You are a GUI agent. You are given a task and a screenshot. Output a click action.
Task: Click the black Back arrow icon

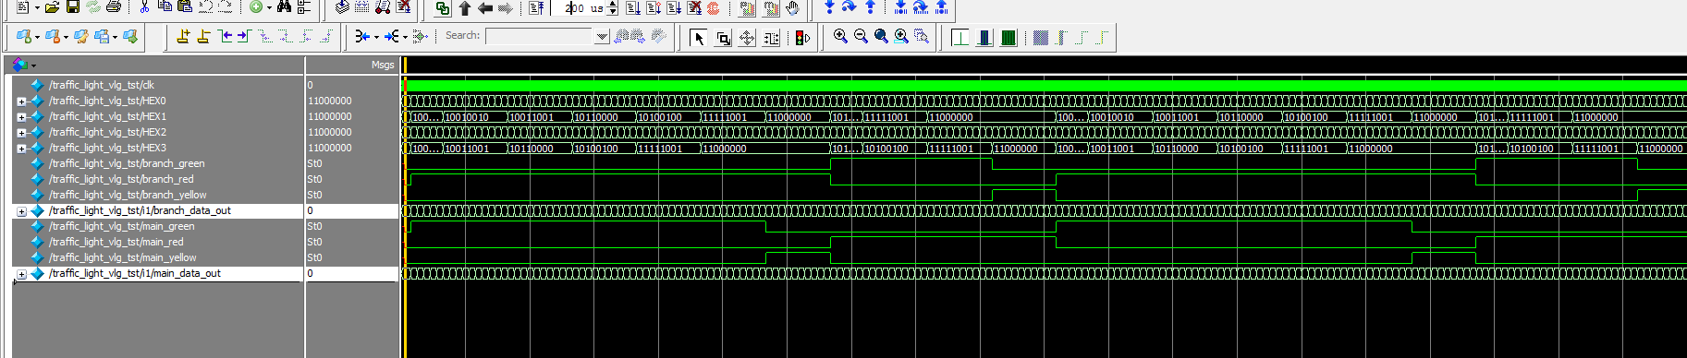pos(484,8)
